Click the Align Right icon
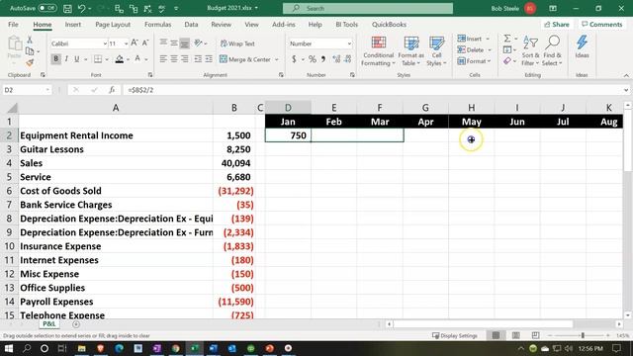633x356 pixels. (x=185, y=59)
